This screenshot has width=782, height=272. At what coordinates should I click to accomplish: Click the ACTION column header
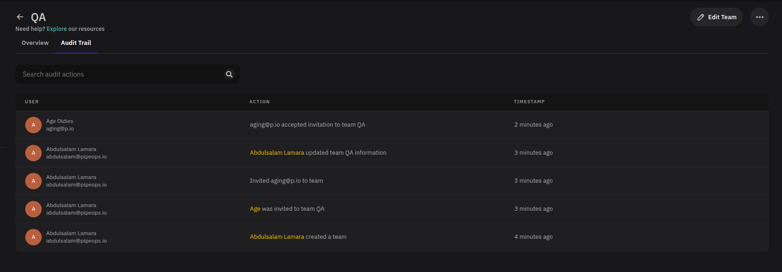[x=260, y=101]
